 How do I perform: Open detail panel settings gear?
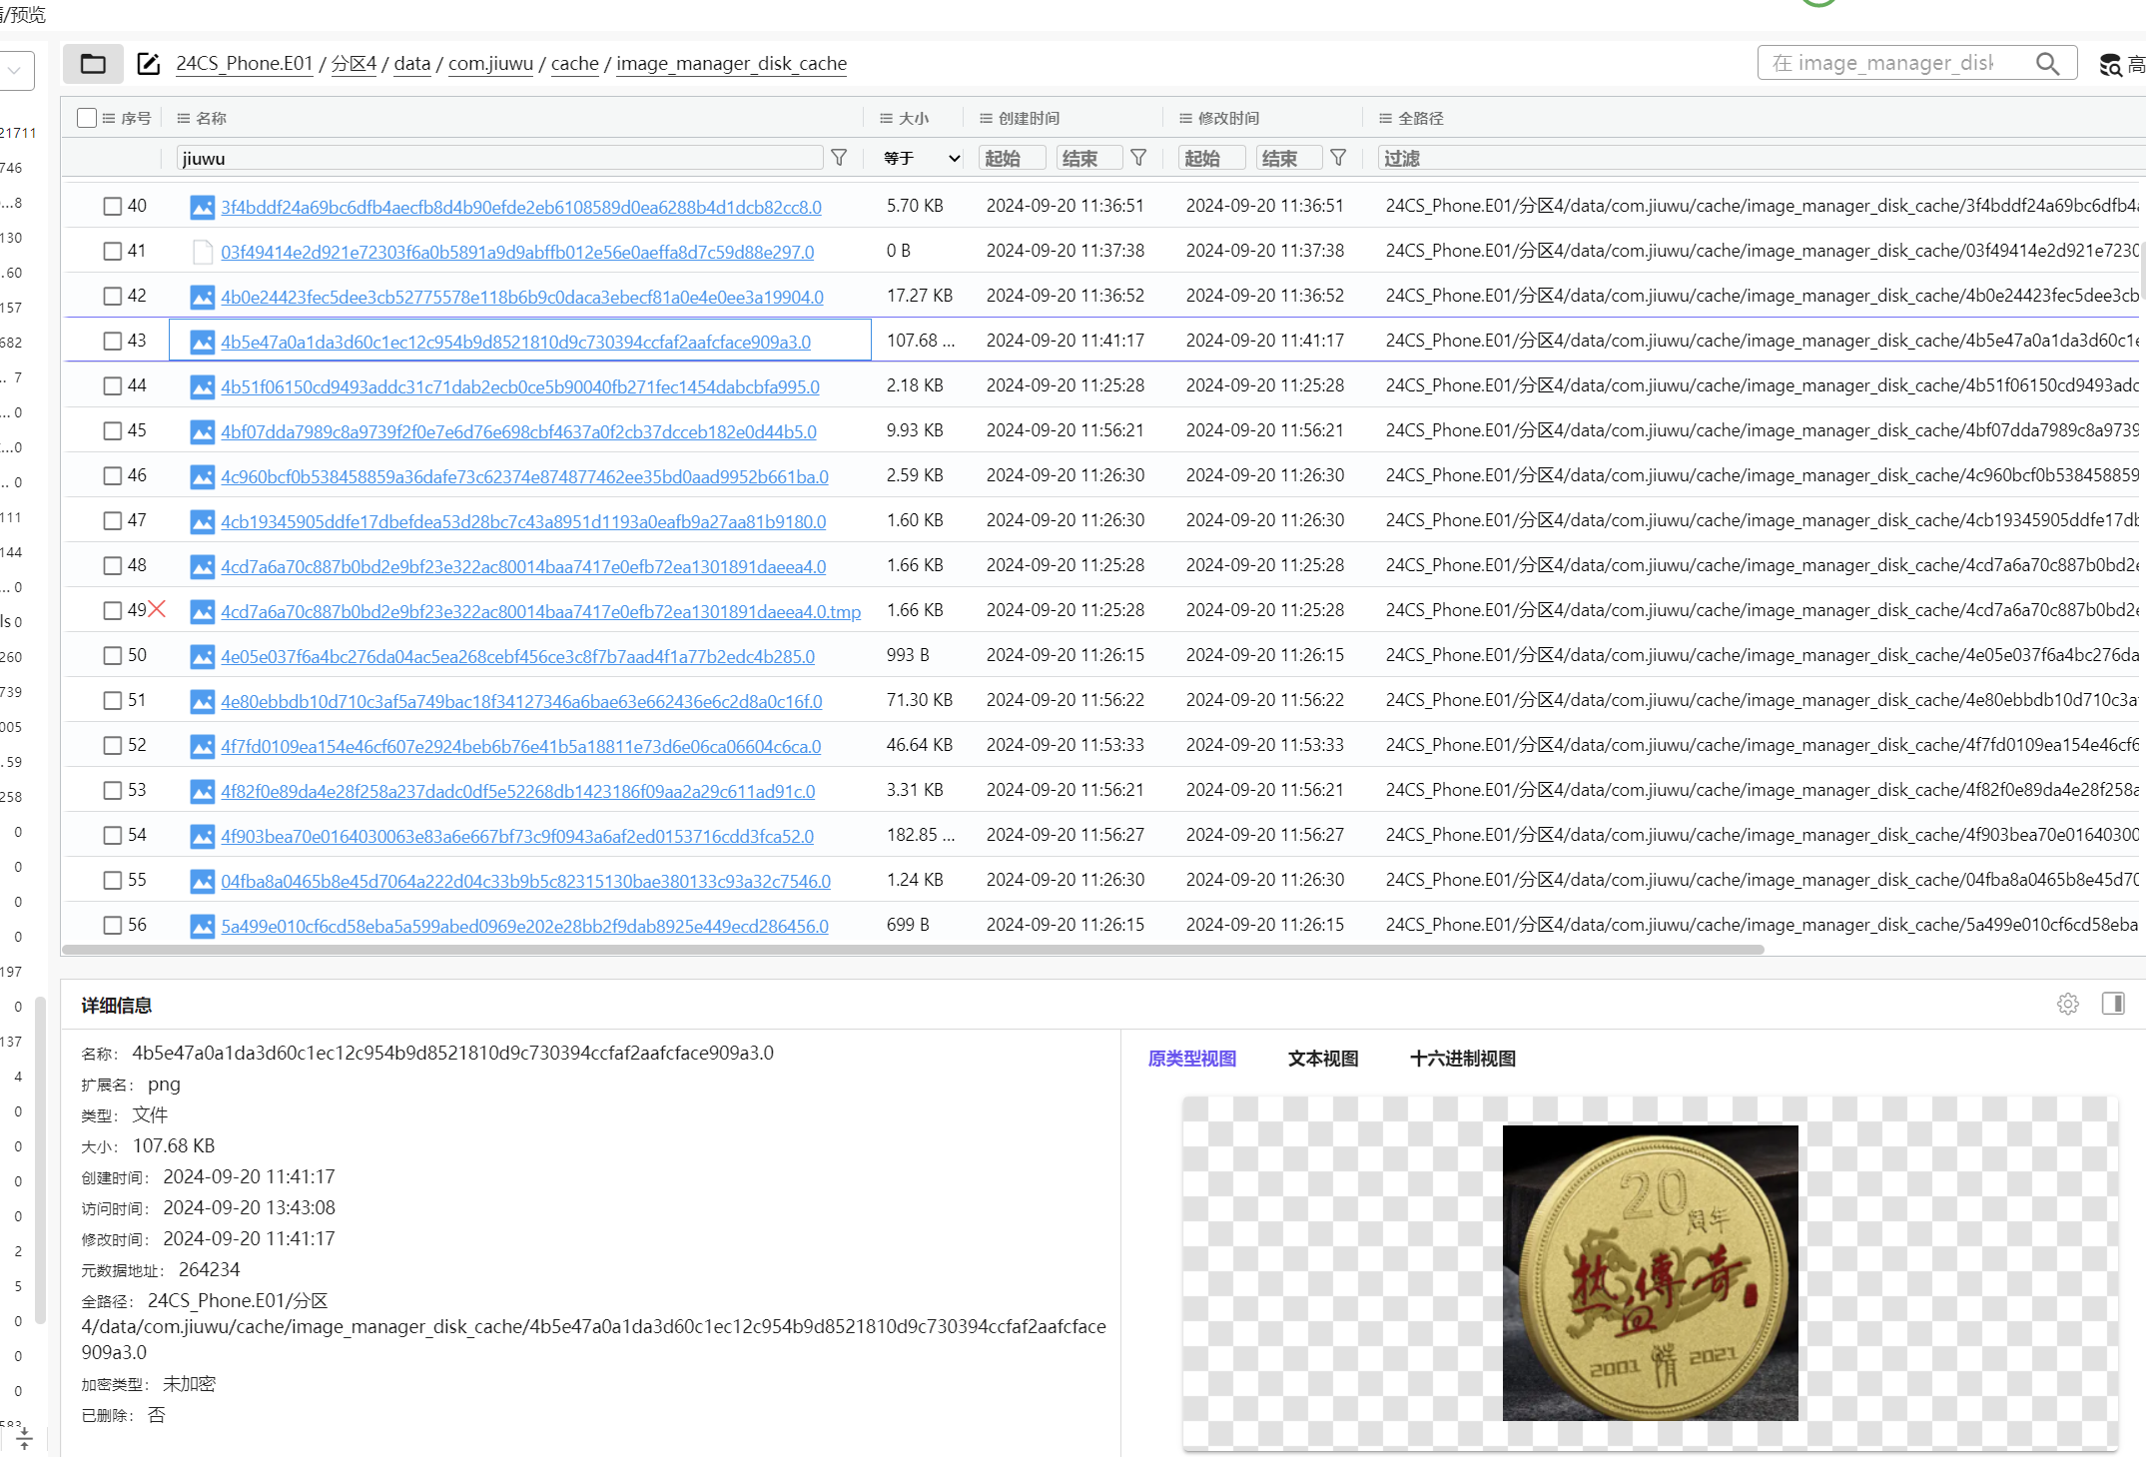tap(2068, 1004)
